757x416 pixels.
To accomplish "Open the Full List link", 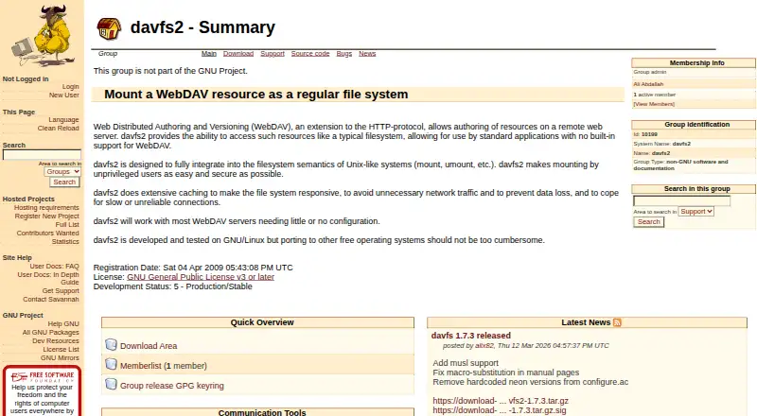I will click(x=67, y=224).
